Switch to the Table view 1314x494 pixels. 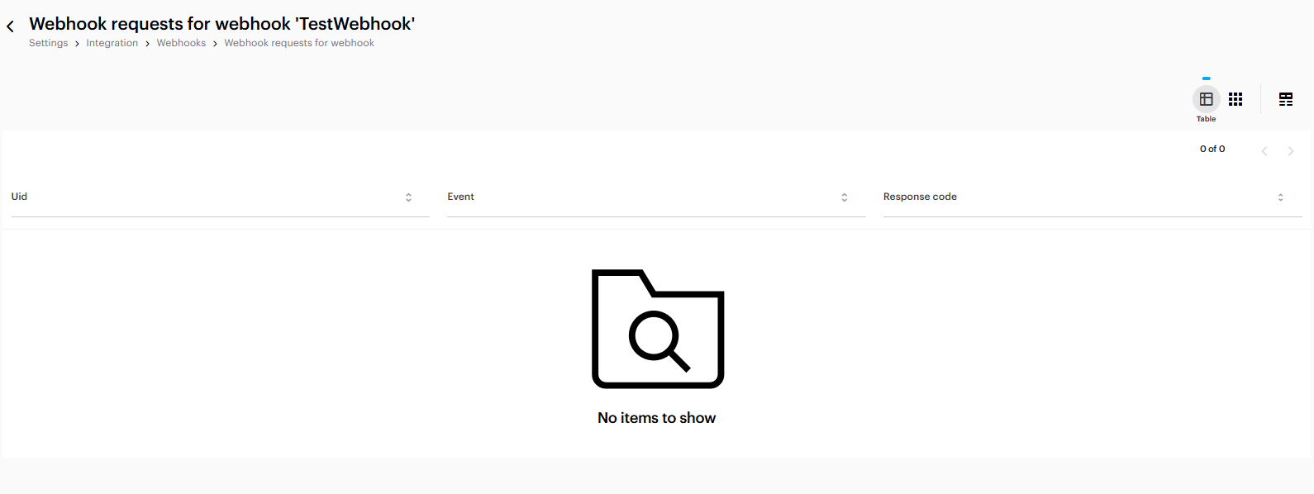pos(1206,99)
